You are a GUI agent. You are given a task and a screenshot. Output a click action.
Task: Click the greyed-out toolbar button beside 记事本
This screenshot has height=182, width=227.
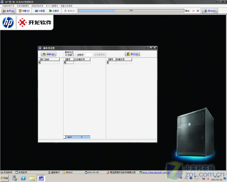(x=70, y=11)
